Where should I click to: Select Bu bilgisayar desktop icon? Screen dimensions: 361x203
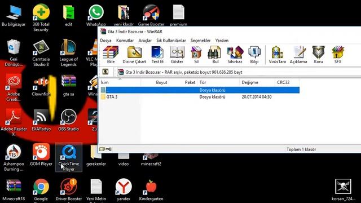(14, 16)
